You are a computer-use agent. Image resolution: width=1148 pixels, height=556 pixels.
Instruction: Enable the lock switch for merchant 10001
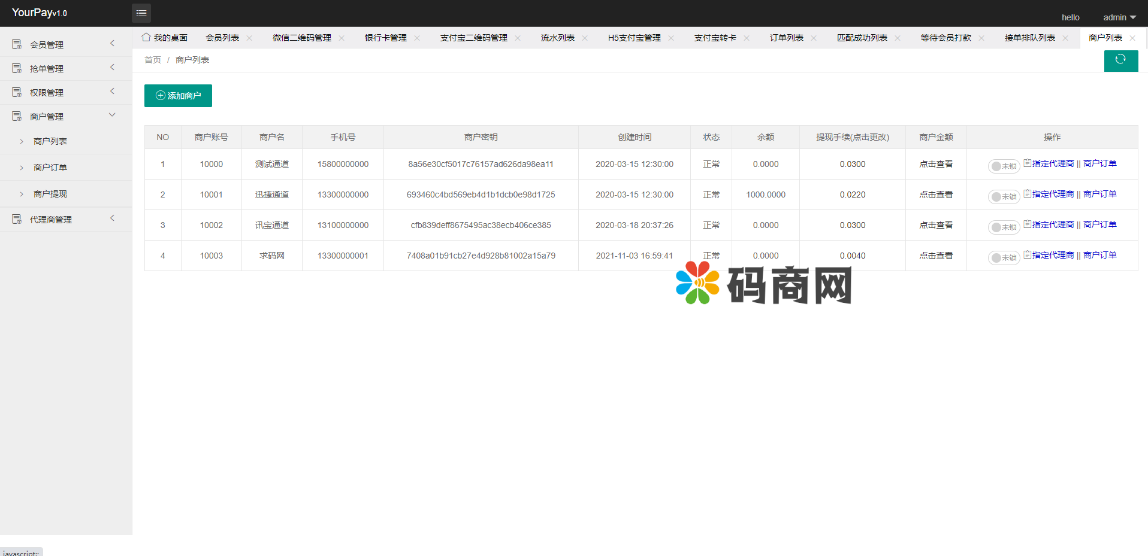pyautogui.click(x=1004, y=196)
